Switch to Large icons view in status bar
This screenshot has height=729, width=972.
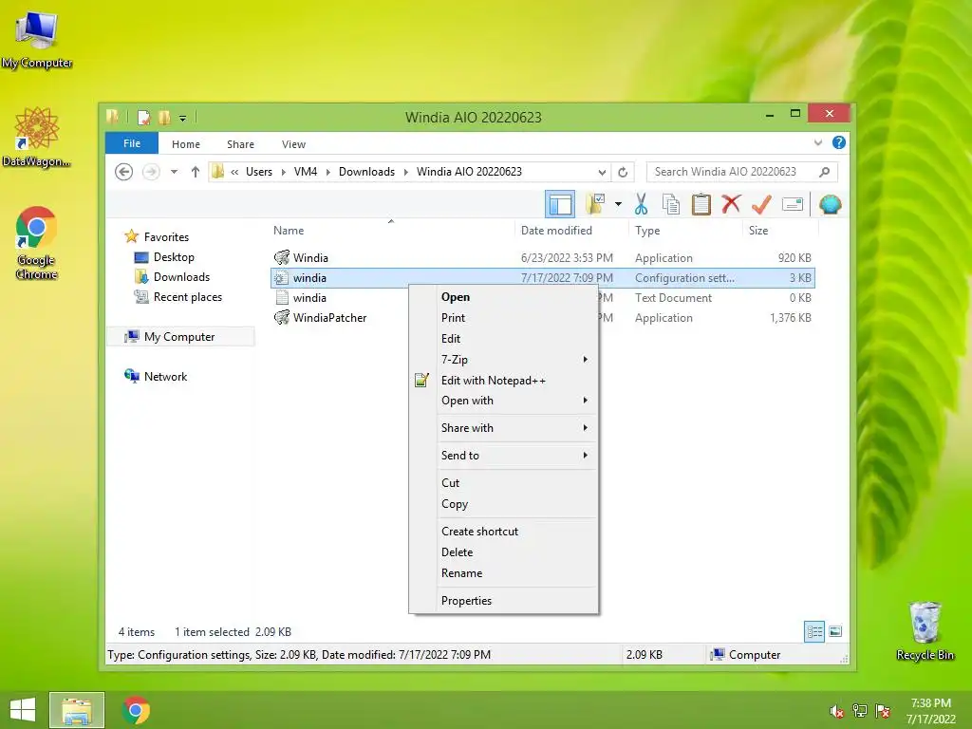click(x=835, y=631)
